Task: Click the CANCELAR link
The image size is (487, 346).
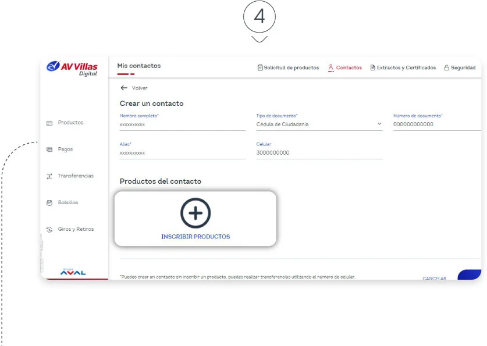Action: click(x=435, y=279)
